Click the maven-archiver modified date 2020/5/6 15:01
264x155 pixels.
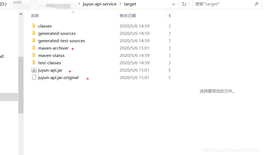pyautogui.click(x=135, y=48)
